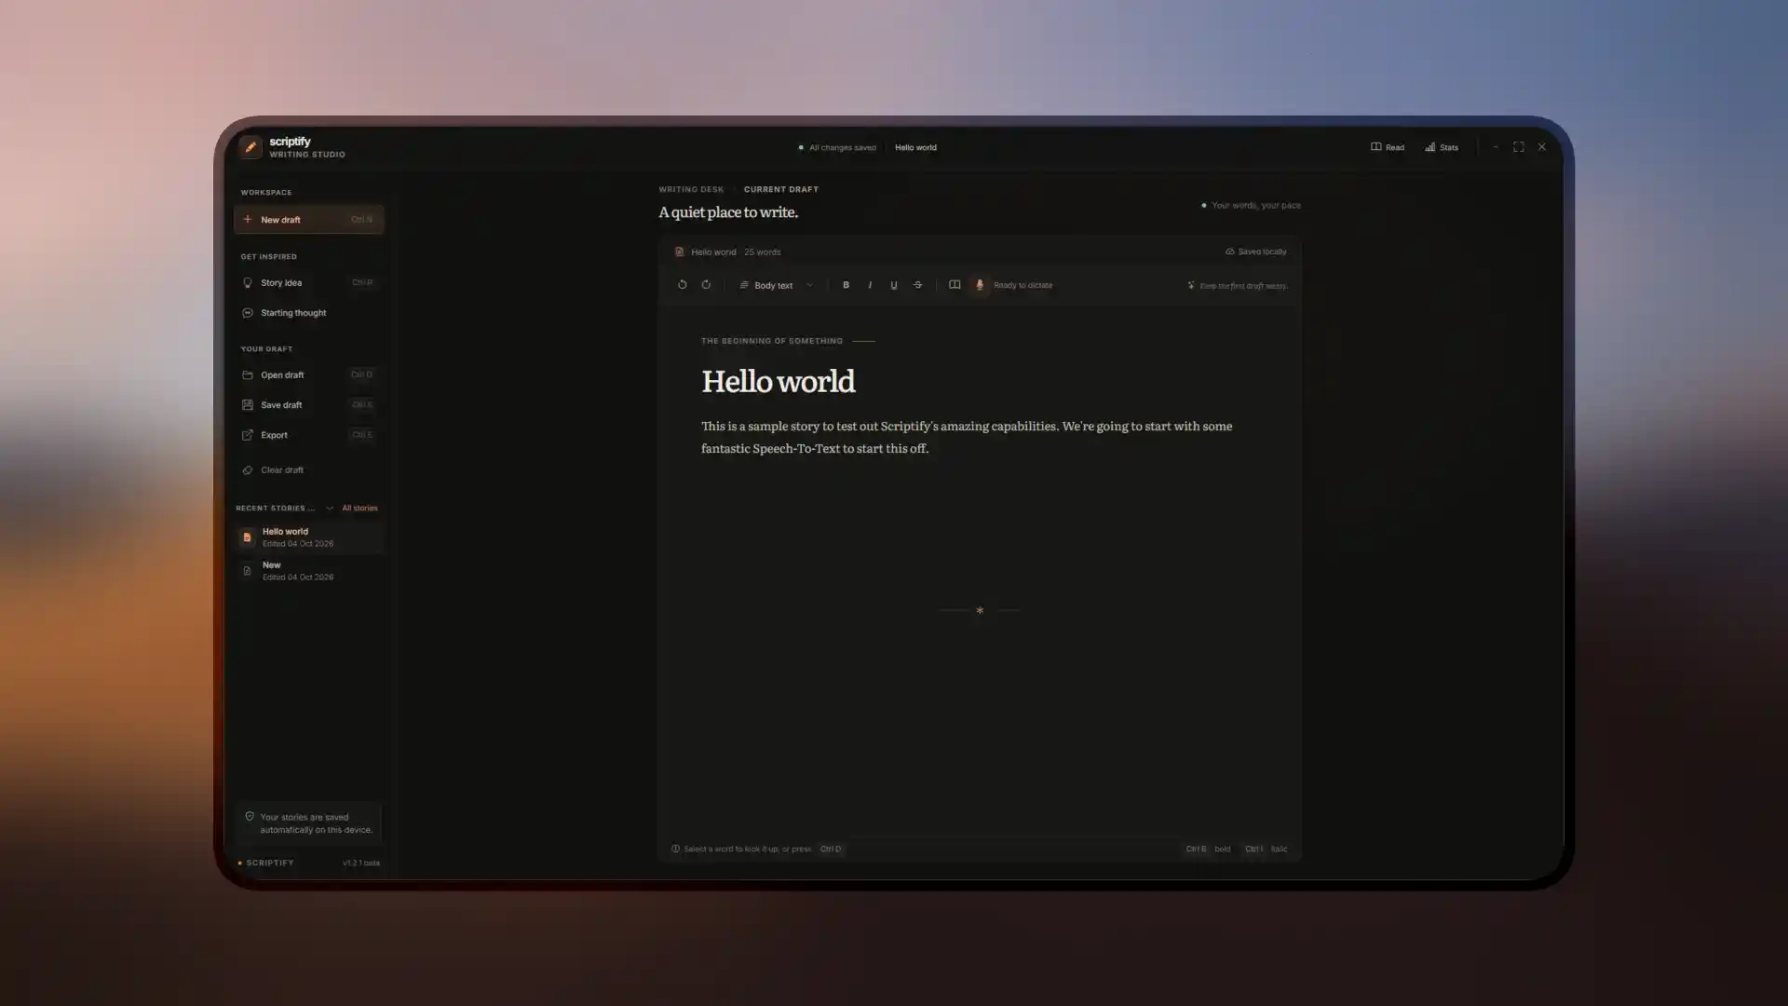1788x1006 pixels.
Task: Maximize the Scriptify window
Action: pos(1519,147)
